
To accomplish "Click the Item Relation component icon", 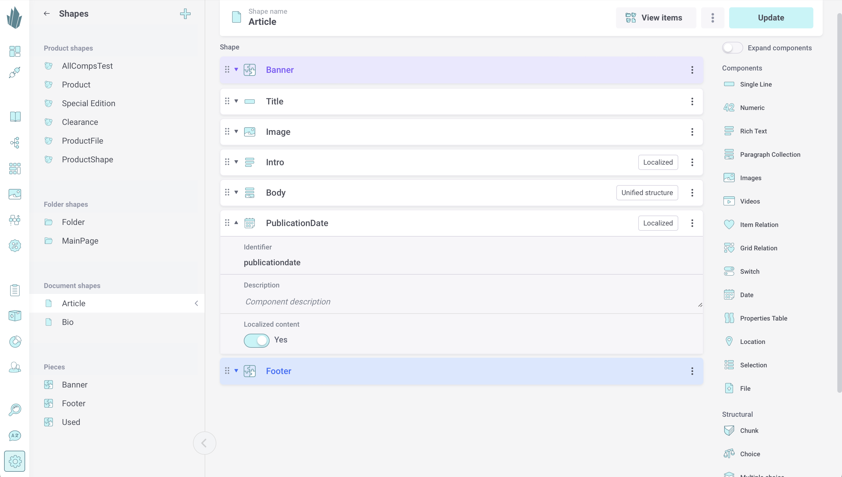I will point(729,224).
